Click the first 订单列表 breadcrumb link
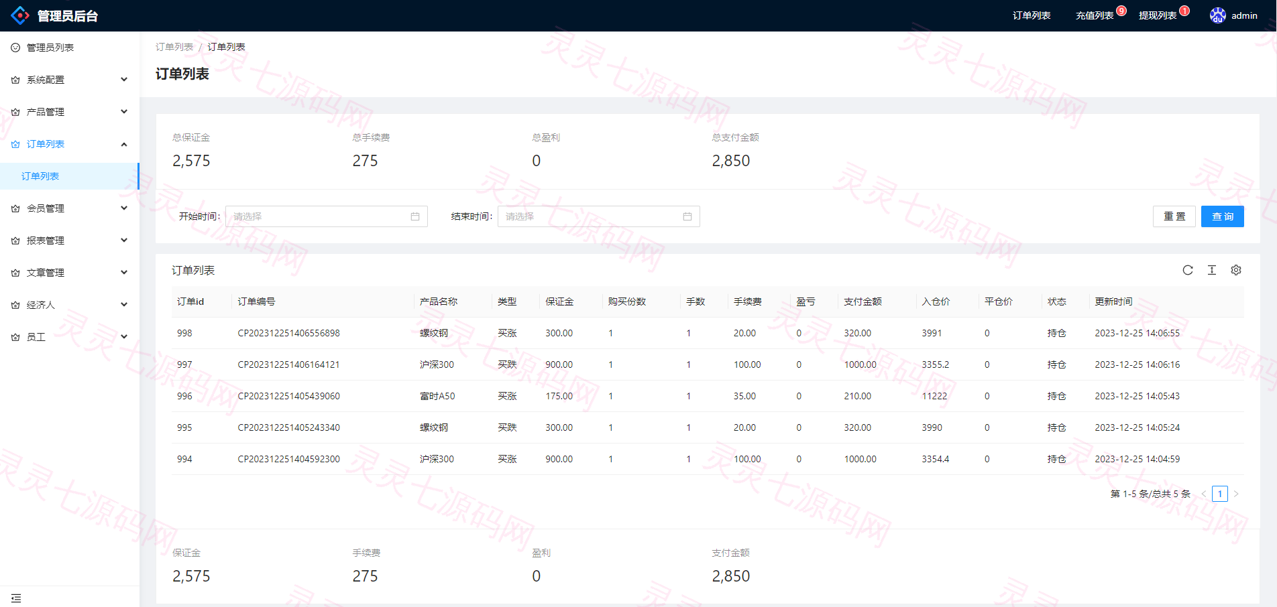The image size is (1277, 607). pyautogui.click(x=174, y=47)
